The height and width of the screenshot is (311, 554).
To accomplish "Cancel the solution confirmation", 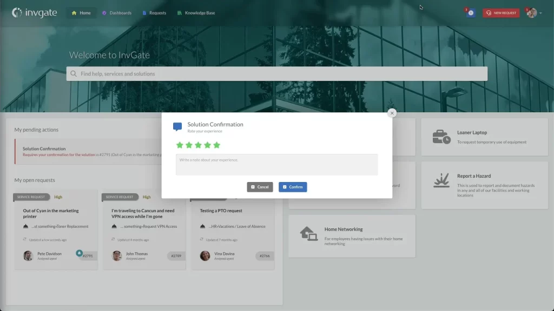I will 260,187.
